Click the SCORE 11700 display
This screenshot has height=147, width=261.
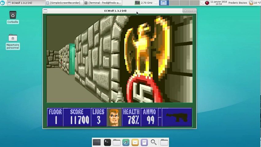coord(77,117)
